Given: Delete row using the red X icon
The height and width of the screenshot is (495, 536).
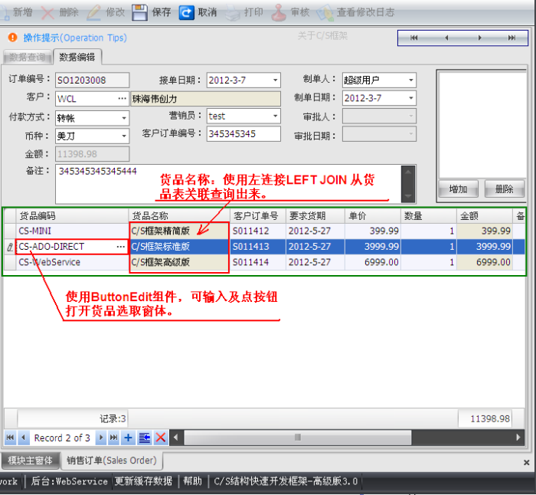Looking at the screenshot, I should 160,438.
